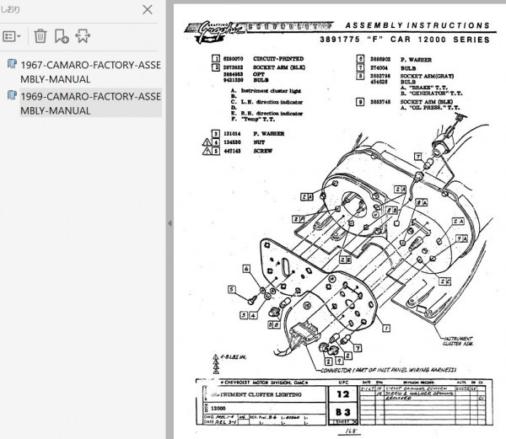Close the bookmarks panel
This screenshot has width=506, height=439.
click(x=148, y=9)
